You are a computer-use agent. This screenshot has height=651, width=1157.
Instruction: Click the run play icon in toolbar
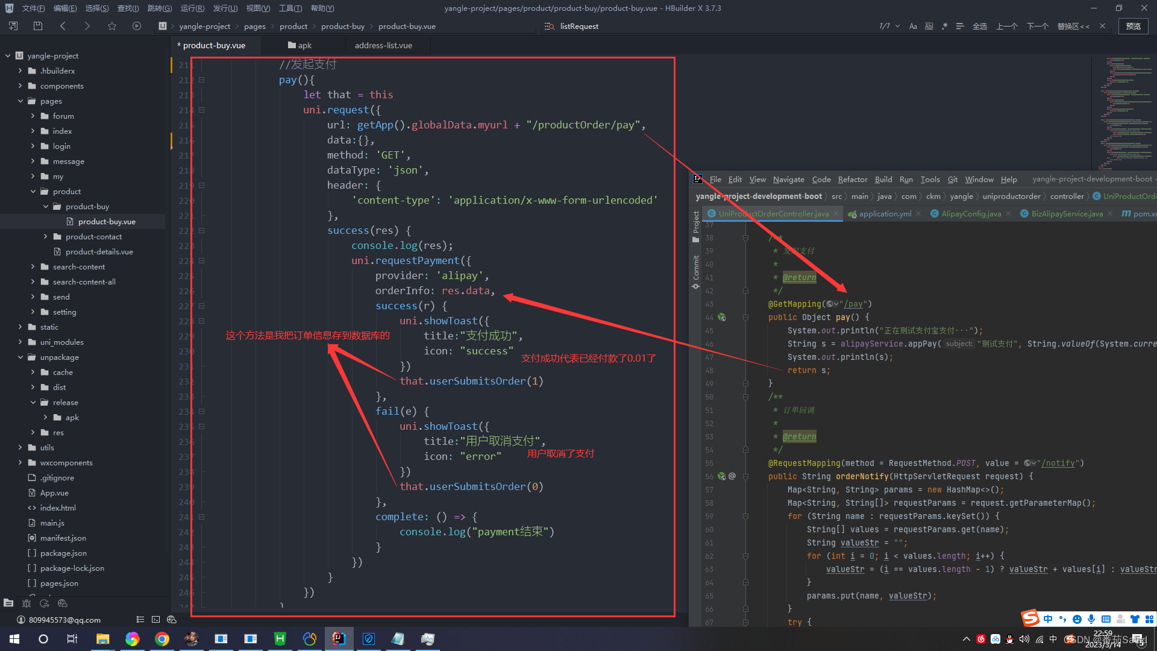click(x=137, y=26)
